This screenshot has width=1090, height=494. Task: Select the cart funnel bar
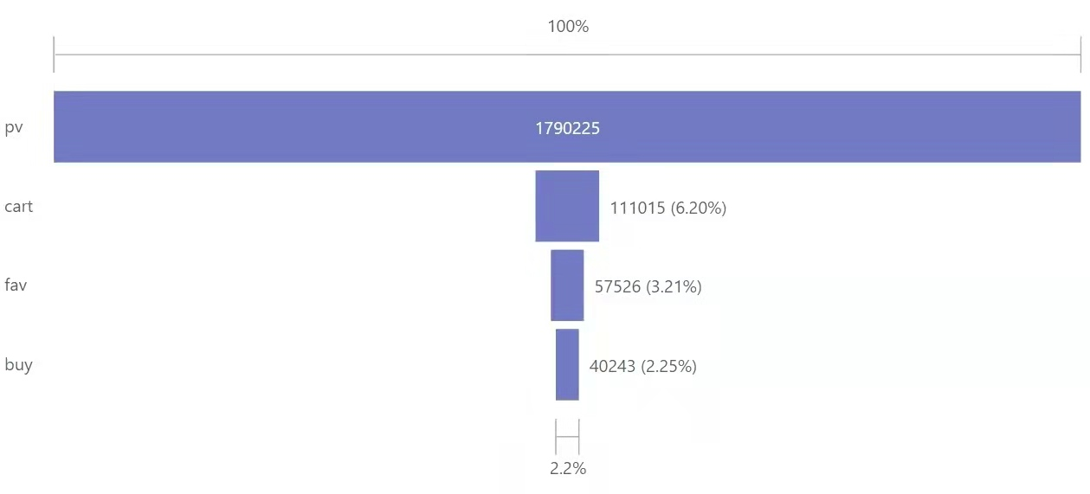click(x=567, y=206)
